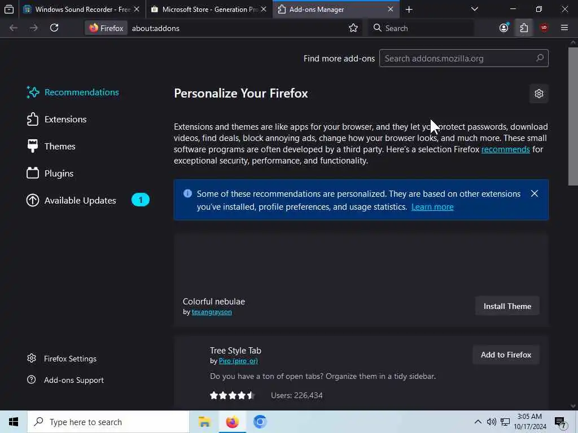
Task: Open Firefox View icon in tab bar
Action: tap(9, 9)
